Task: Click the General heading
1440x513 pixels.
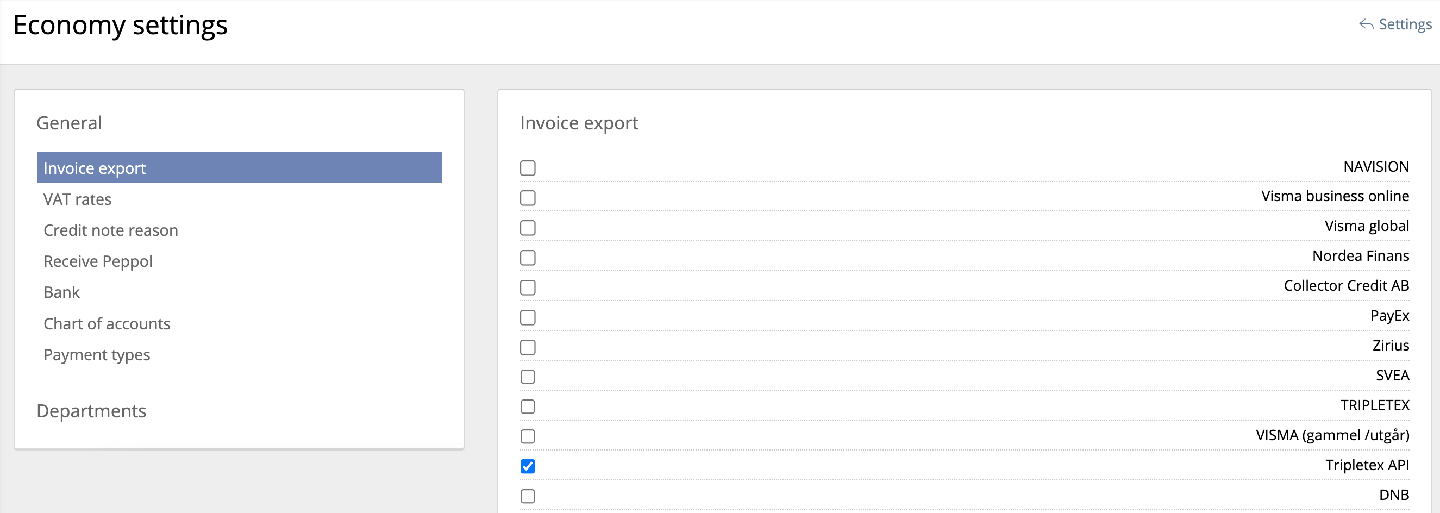Action: click(70, 123)
